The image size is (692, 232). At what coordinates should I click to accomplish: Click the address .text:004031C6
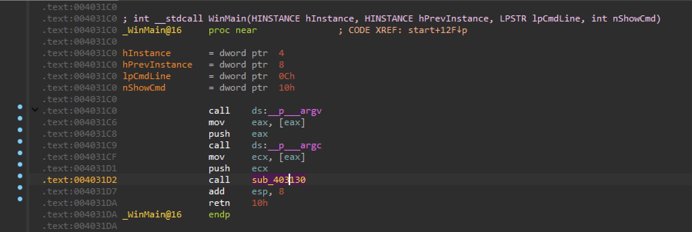80,122
